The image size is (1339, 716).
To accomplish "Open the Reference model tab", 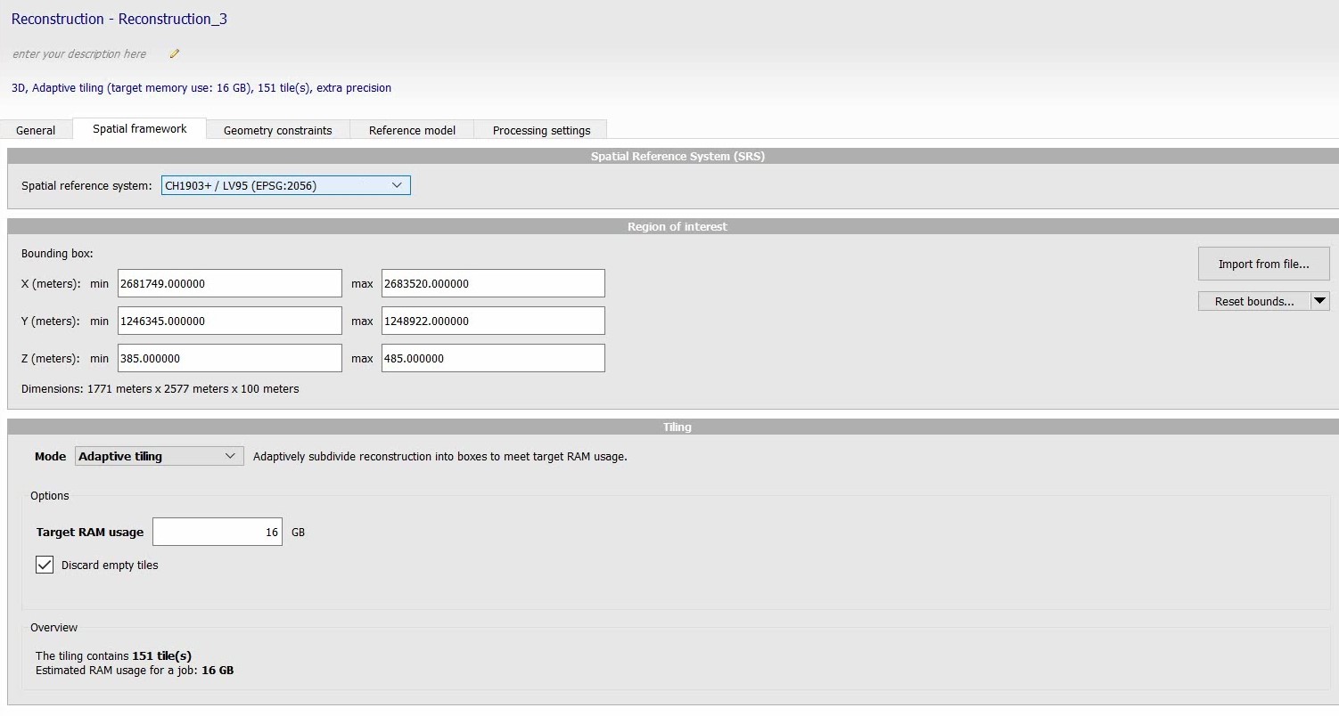I will pos(412,130).
